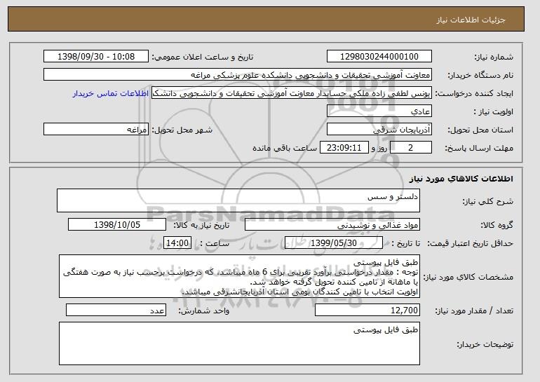Select the گروه کالا field مواد غذائی و نوشیدنی
Image resolution: width=540 pixels, height=382 pixels.
332,225
